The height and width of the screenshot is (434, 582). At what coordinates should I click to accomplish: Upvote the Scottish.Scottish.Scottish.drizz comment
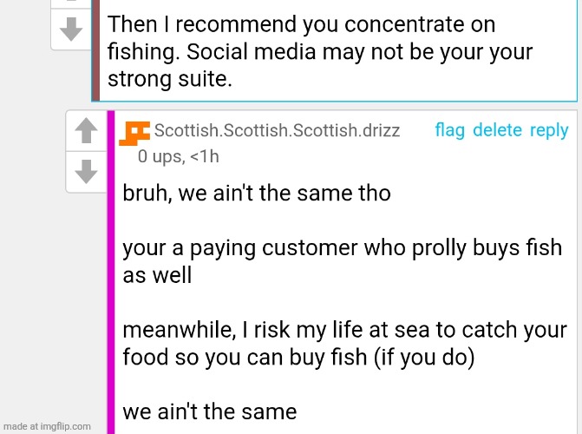point(85,132)
